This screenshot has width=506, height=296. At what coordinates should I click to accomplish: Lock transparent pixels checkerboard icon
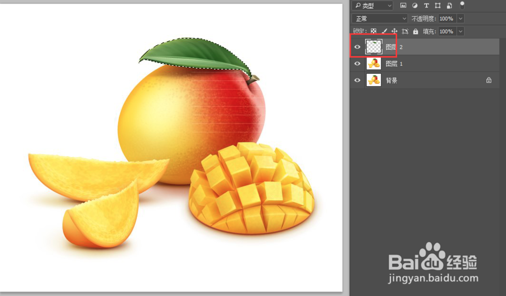373,31
